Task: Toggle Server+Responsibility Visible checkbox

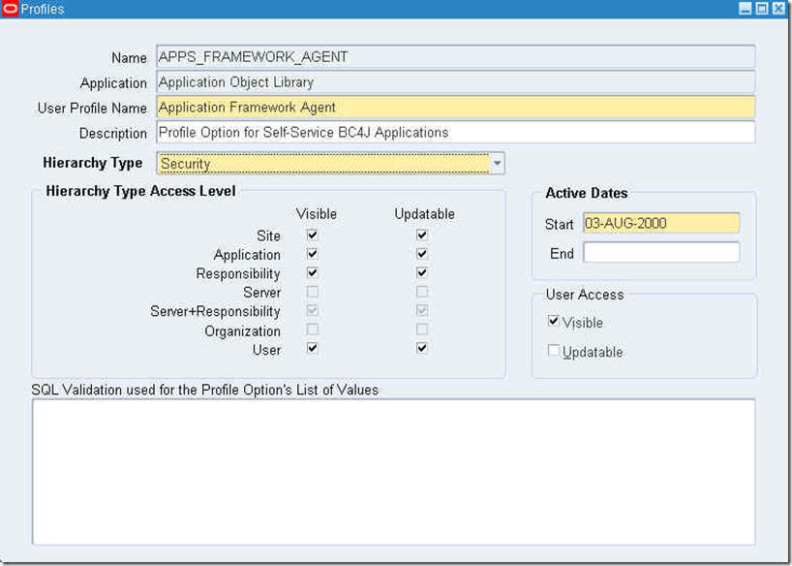Action: 313,310
